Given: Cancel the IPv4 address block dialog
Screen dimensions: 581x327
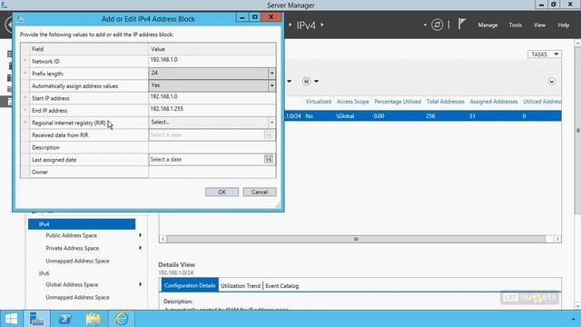Looking at the screenshot, I should click(x=260, y=192).
